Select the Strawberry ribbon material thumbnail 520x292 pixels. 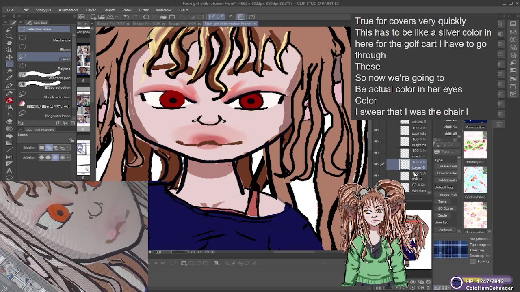[x=475, y=145]
